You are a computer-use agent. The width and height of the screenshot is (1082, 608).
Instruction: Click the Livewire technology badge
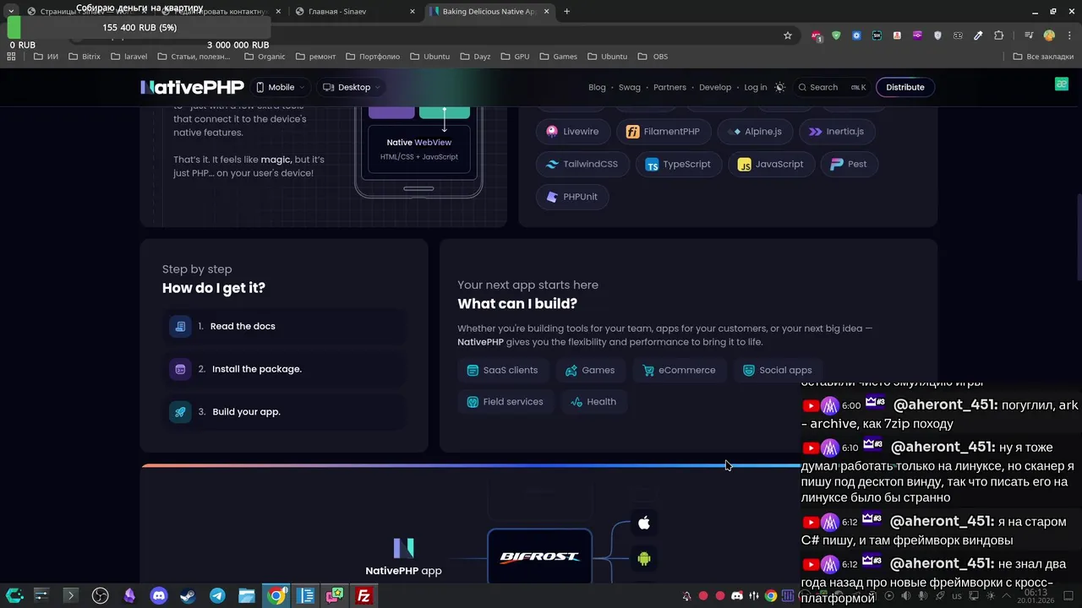point(572,132)
